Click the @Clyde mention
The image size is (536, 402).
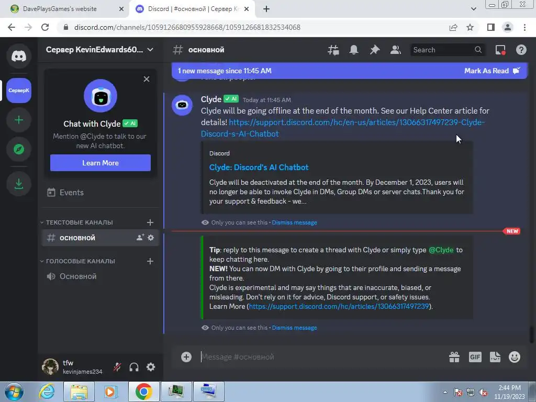(x=441, y=250)
